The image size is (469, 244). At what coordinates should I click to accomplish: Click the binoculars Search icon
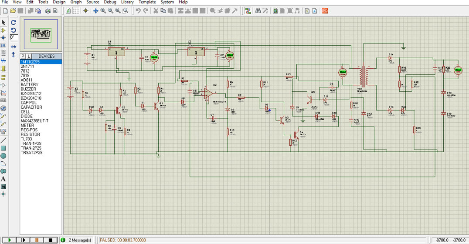[258, 10]
